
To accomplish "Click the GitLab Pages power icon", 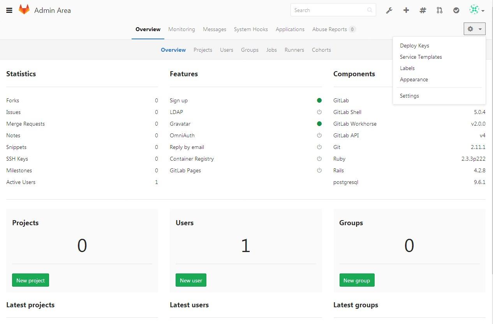I will [319, 170].
